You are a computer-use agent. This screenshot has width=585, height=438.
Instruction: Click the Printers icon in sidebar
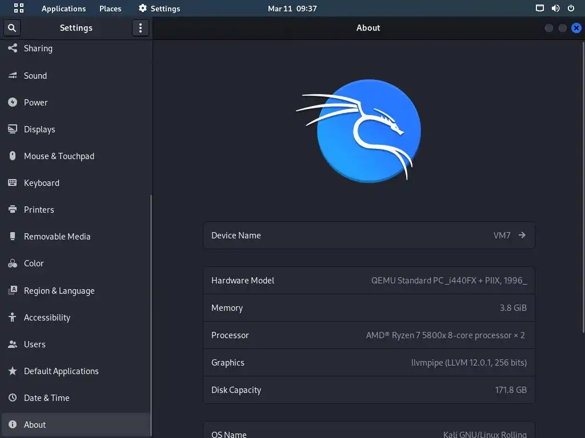click(13, 209)
